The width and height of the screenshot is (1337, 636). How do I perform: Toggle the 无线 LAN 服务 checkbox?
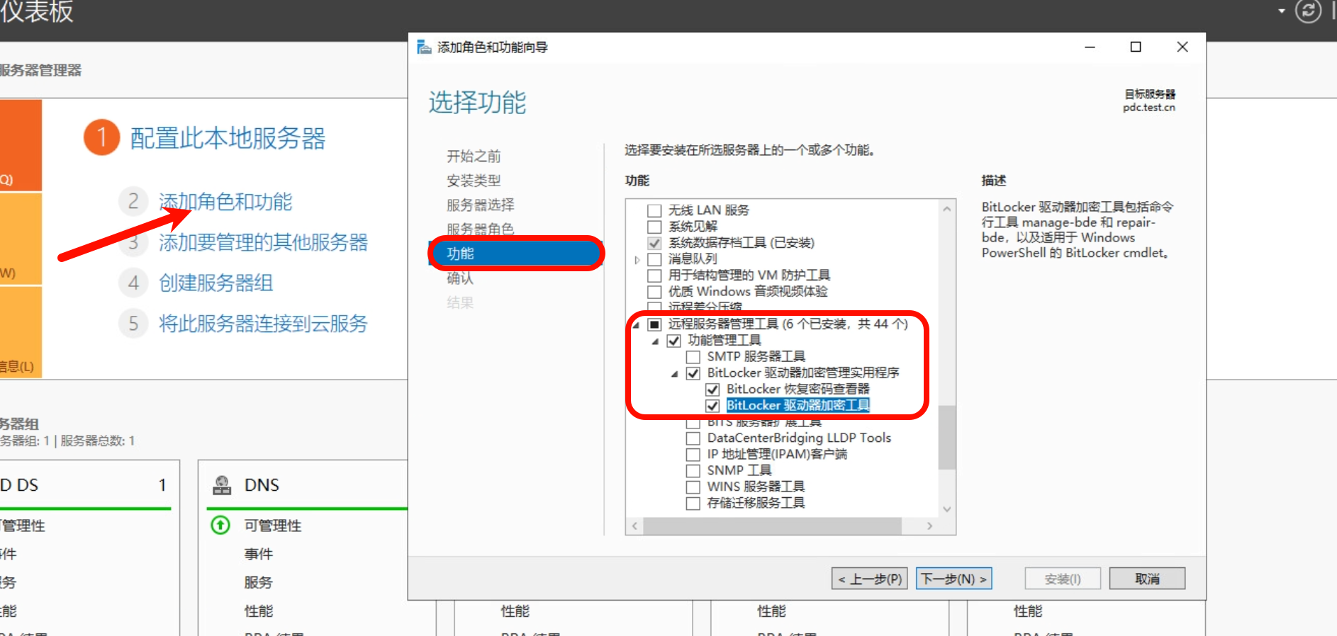point(654,210)
